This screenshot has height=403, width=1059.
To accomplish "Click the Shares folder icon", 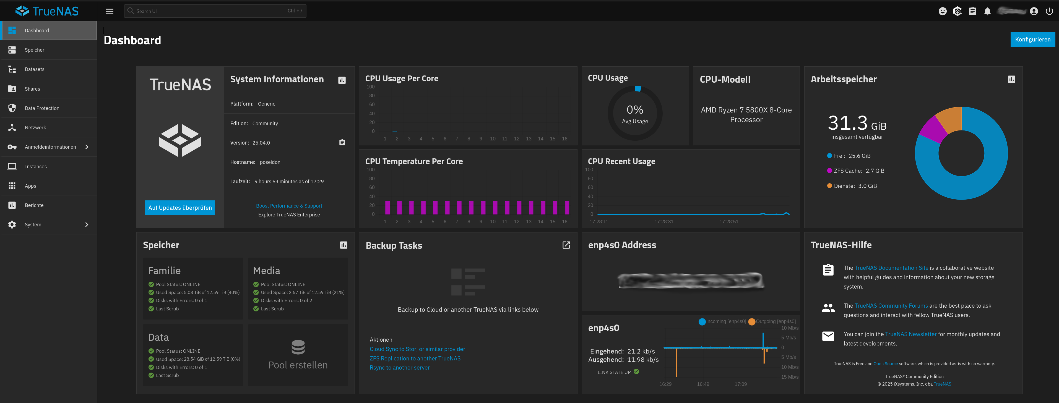I will coord(12,89).
